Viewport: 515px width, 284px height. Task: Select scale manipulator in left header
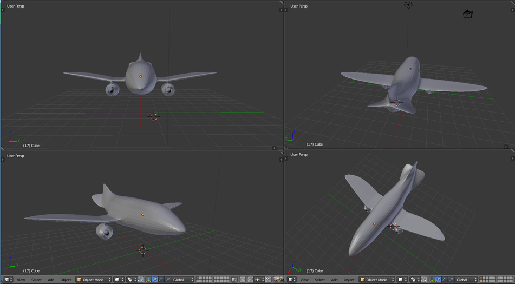(167, 280)
